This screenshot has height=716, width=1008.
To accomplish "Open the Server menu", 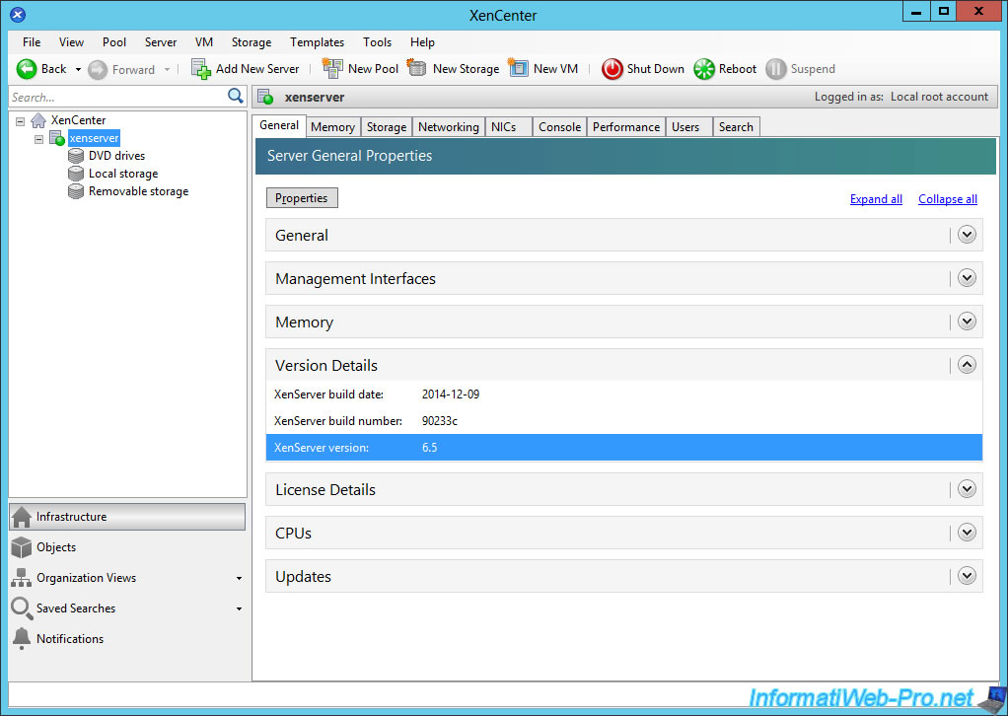I will [x=161, y=42].
